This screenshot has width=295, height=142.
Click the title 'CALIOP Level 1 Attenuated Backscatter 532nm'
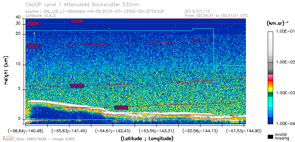pos(83,4)
